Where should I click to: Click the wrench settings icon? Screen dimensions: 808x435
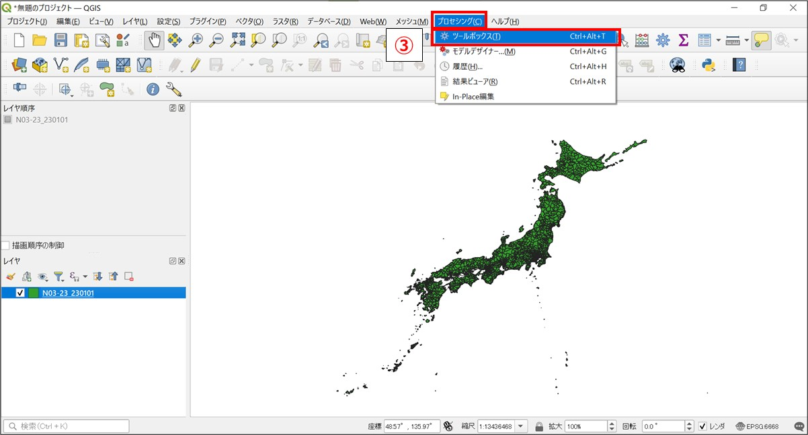point(174,89)
